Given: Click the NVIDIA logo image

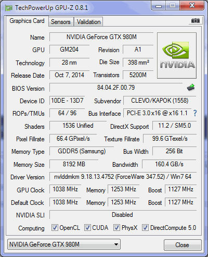Looking at the screenshot, I should point(177,55).
